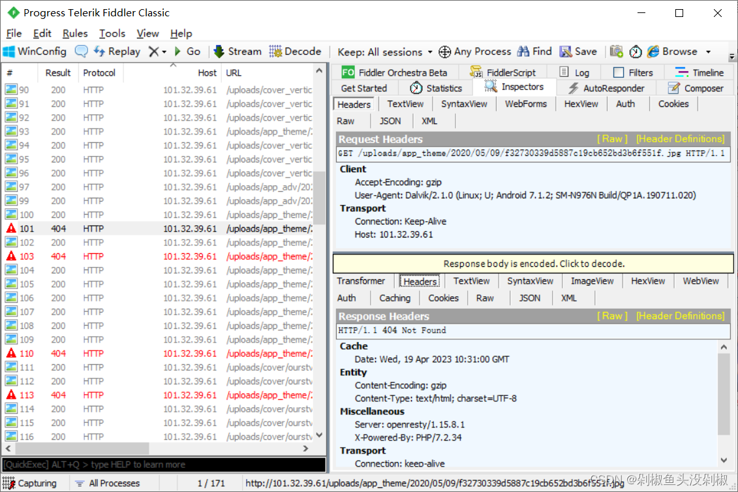Open the Get Started tab

tap(364, 88)
